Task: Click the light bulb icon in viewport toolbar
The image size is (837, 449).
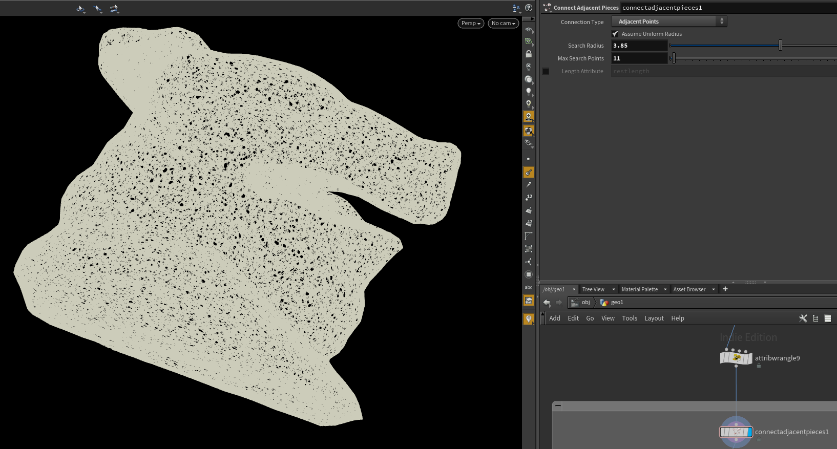Action: click(x=529, y=92)
